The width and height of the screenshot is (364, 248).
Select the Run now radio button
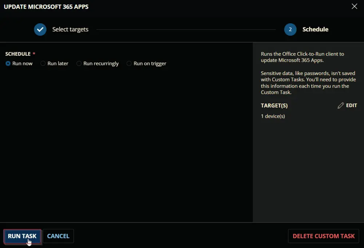tap(8, 63)
